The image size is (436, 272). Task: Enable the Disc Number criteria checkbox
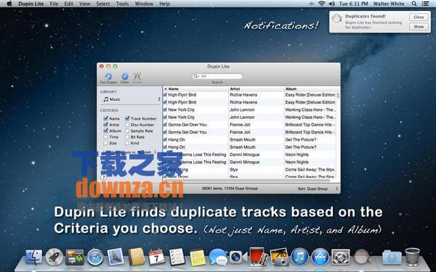click(127, 125)
